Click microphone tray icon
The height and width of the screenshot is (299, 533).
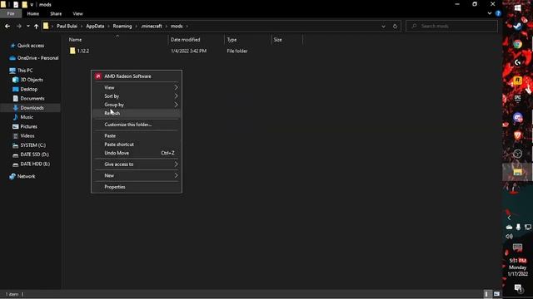coord(518,227)
